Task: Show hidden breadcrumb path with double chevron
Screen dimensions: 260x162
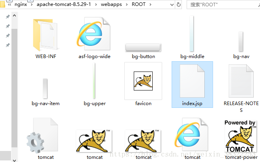Action: [x=9, y=4]
